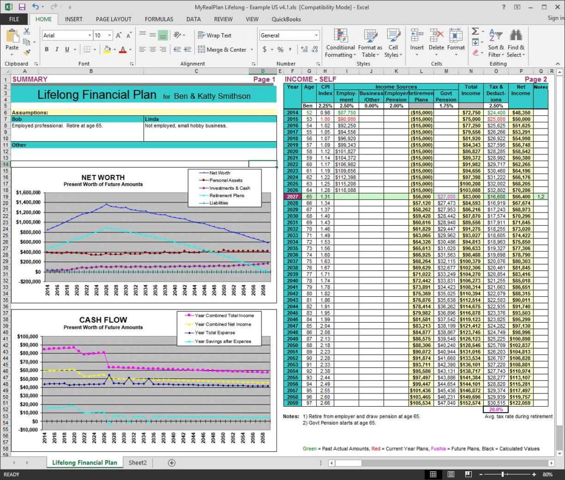
Task: Switch to the Sheet2 worksheet tab
Action: click(138, 462)
